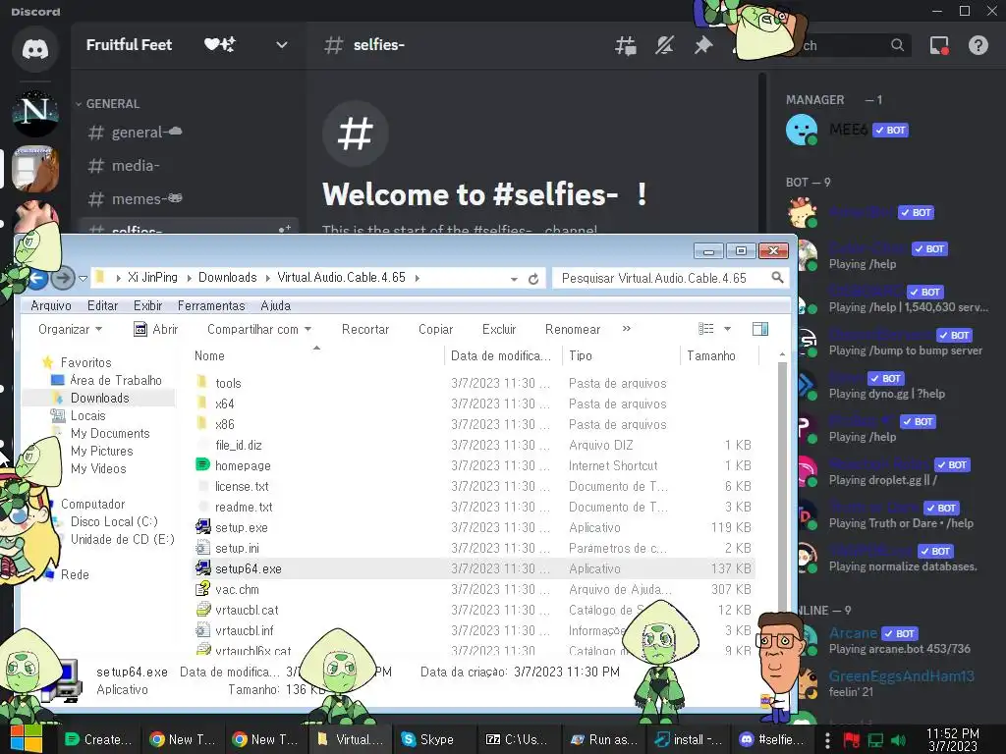The height and width of the screenshot is (754, 1006).
Task: Open the Exibir menu
Action: tap(147, 306)
